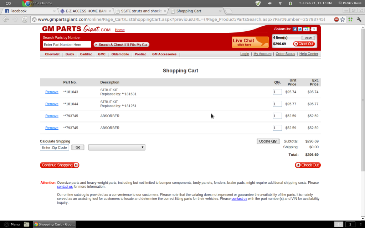Open the GMC category menu

pos(102,54)
